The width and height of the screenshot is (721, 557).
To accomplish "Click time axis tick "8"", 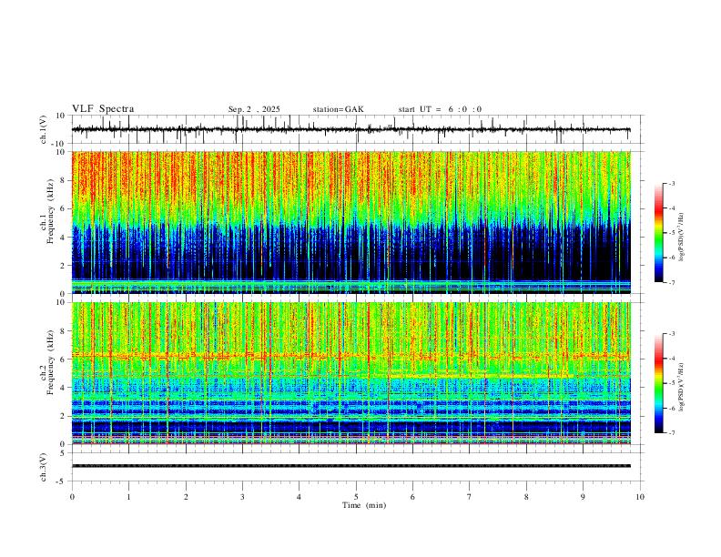I will point(526,497).
